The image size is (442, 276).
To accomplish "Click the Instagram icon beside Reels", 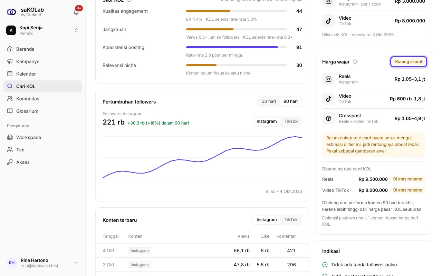I will (x=328, y=79).
